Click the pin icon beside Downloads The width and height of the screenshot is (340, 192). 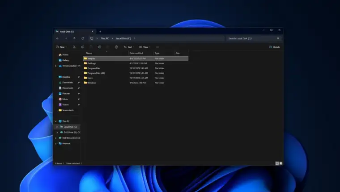click(x=78, y=83)
